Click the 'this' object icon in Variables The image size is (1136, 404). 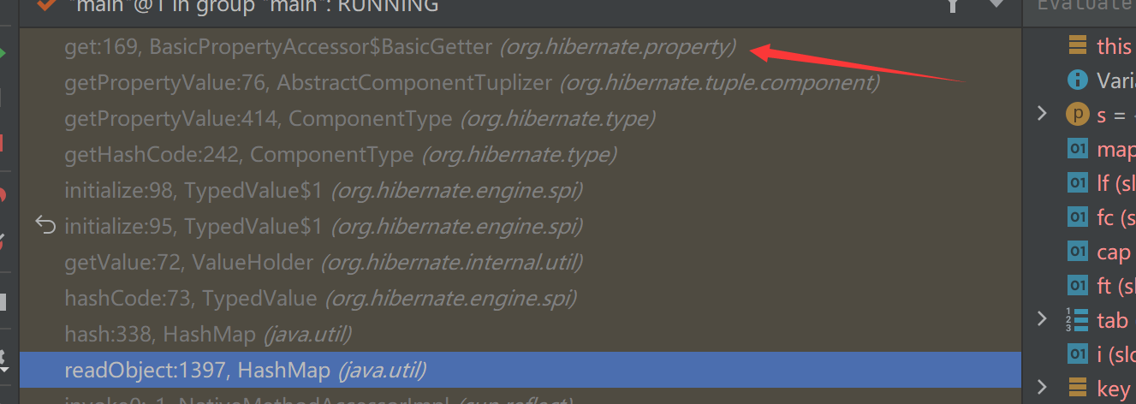pyautogui.click(x=1077, y=46)
